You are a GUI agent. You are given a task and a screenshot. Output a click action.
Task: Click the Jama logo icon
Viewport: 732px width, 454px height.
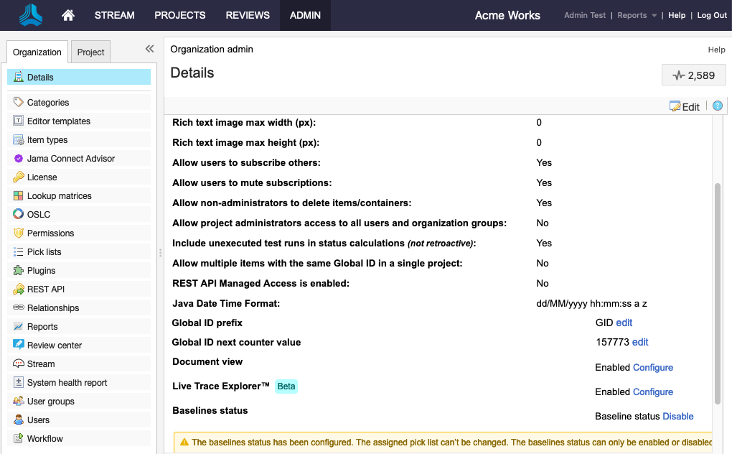[31, 15]
